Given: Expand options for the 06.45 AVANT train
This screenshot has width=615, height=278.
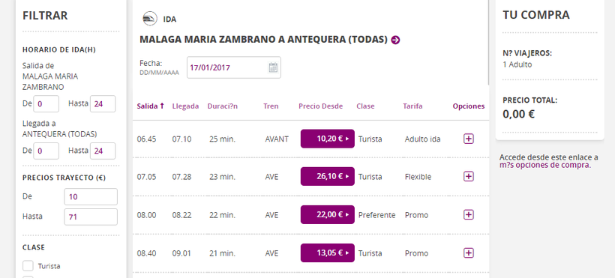Looking at the screenshot, I should (468, 139).
